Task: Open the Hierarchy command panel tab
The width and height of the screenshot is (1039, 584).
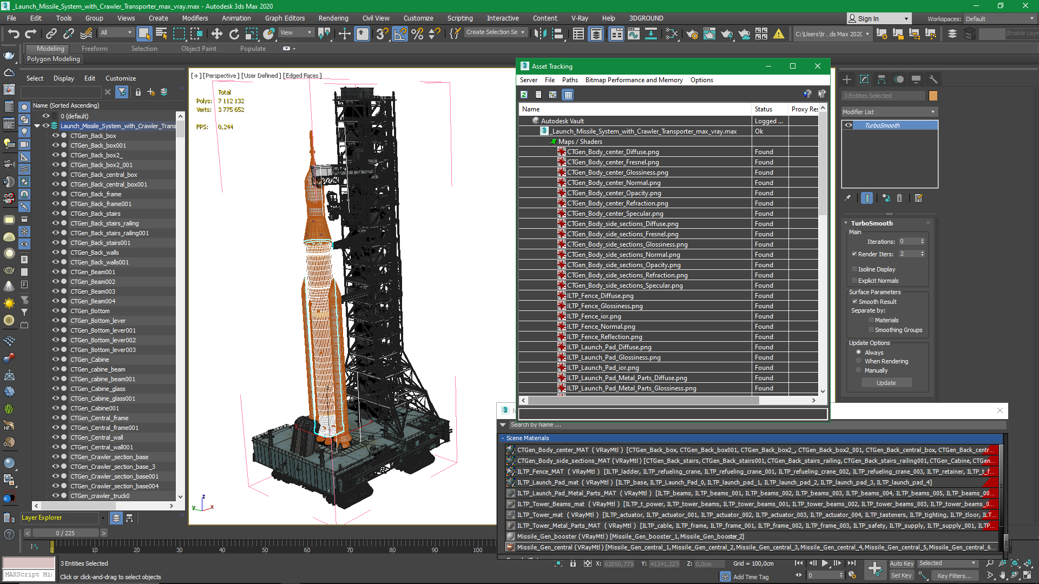Action: [x=882, y=79]
